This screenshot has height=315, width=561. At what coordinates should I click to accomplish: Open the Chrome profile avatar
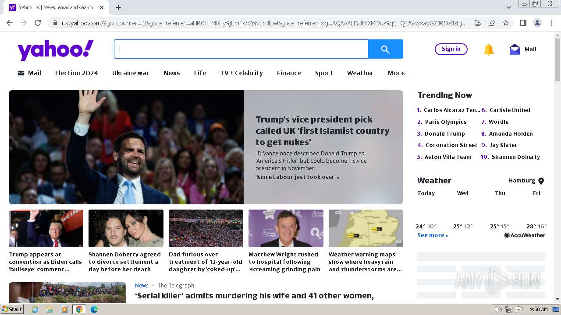point(537,23)
